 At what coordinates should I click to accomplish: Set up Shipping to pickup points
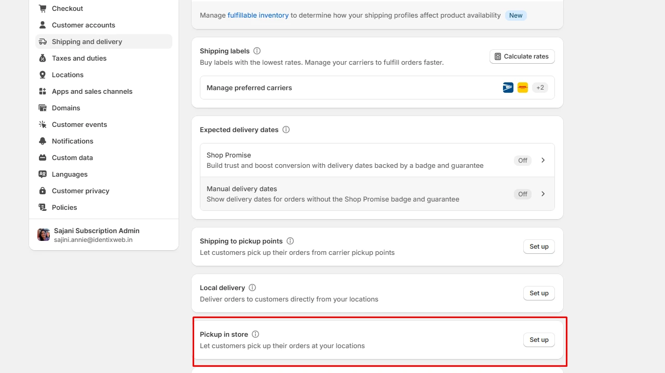(539, 247)
